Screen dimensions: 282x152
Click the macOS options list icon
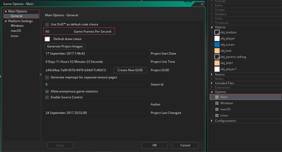click(217, 109)
